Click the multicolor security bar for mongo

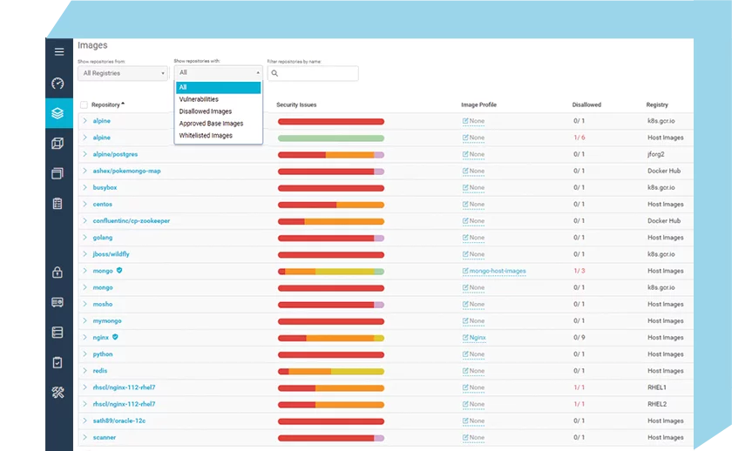coord(331,272)
